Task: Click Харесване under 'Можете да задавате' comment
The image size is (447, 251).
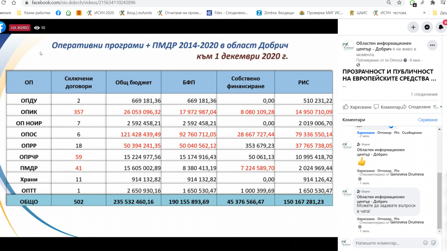Action: pyautogui.click(x=365, y=219)
